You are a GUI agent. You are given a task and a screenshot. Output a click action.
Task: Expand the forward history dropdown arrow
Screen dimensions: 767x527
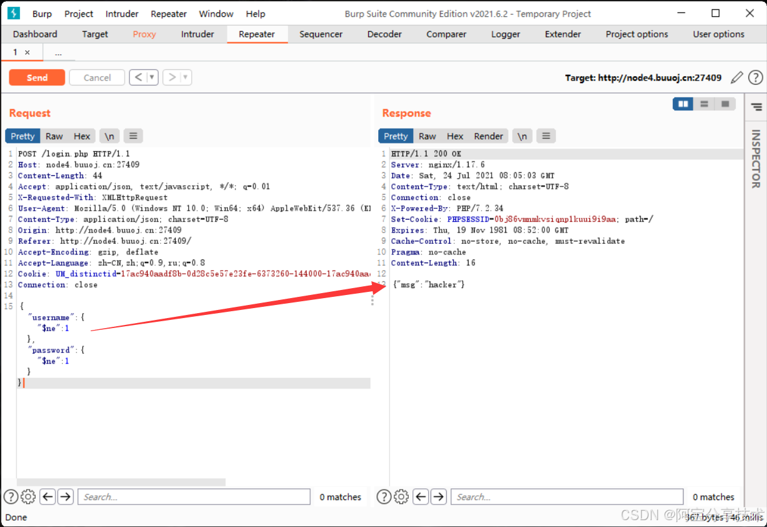(186, 77)
